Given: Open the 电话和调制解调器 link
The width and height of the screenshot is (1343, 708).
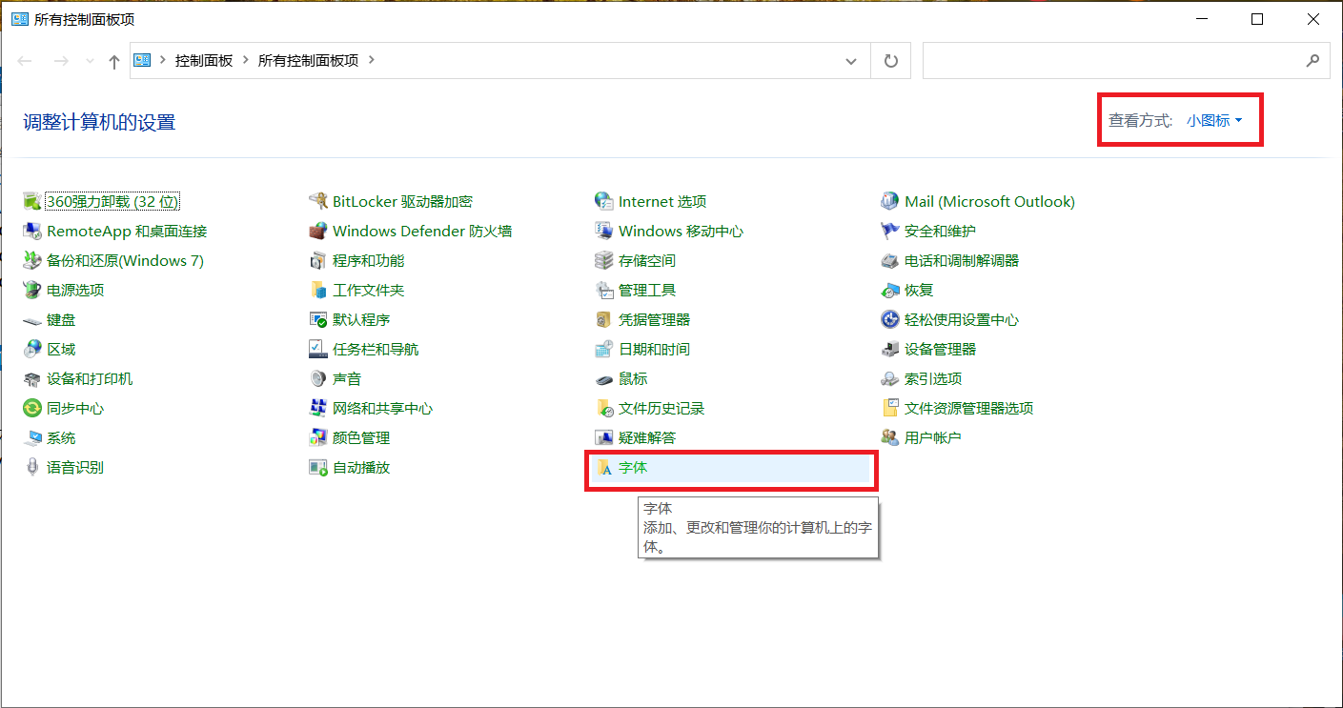Looking at the screenshot, I should 962,260.
